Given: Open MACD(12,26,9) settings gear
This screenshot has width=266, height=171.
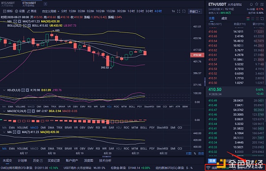Looking at the screenshot, I should tap(29, 111).
